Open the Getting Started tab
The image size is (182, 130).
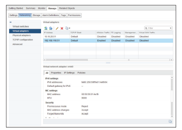tap(16, 8)
